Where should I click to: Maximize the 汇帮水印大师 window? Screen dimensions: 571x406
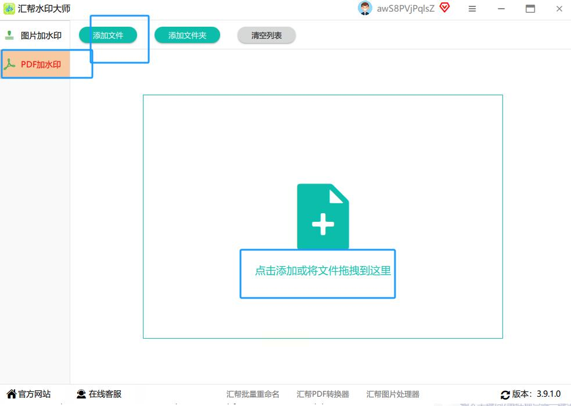(530, 9)
